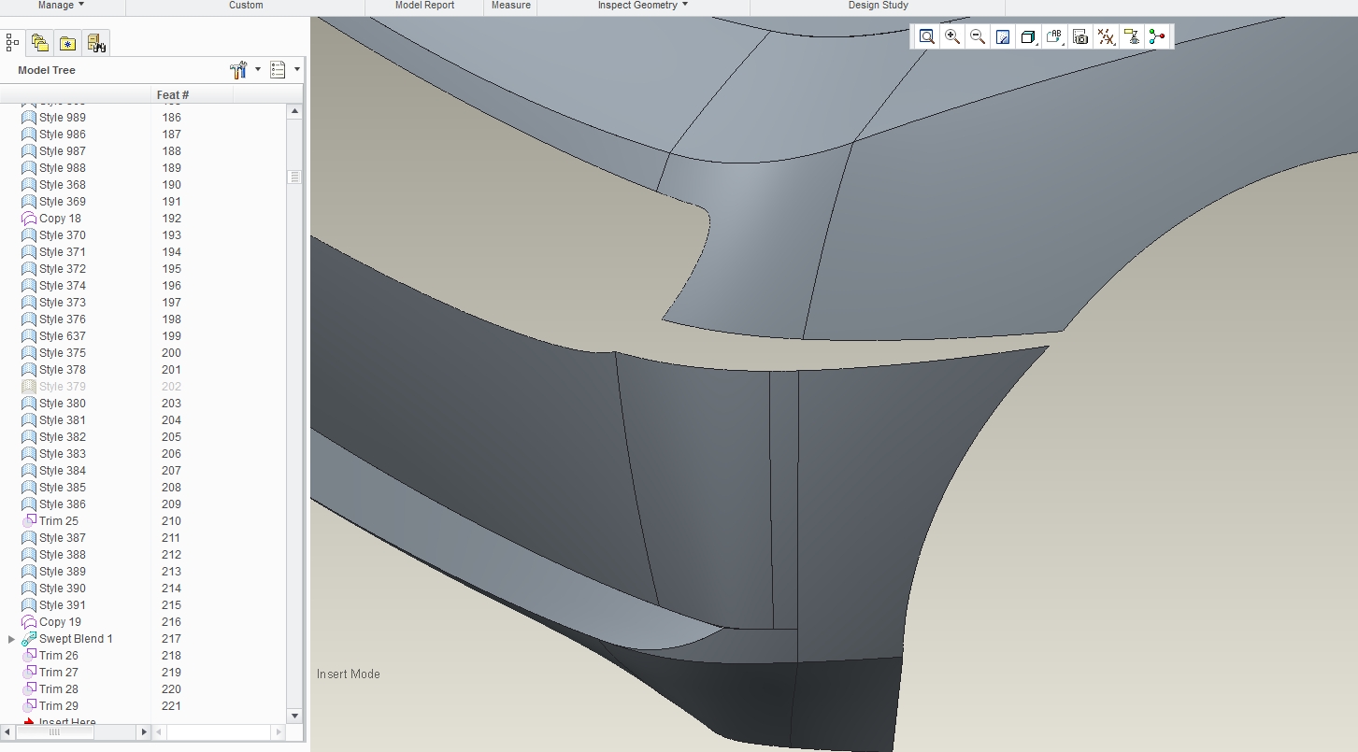Screen dimensions: 1358x752
Task: Click feature number 202 cell
Action: [x=171, y=387]
